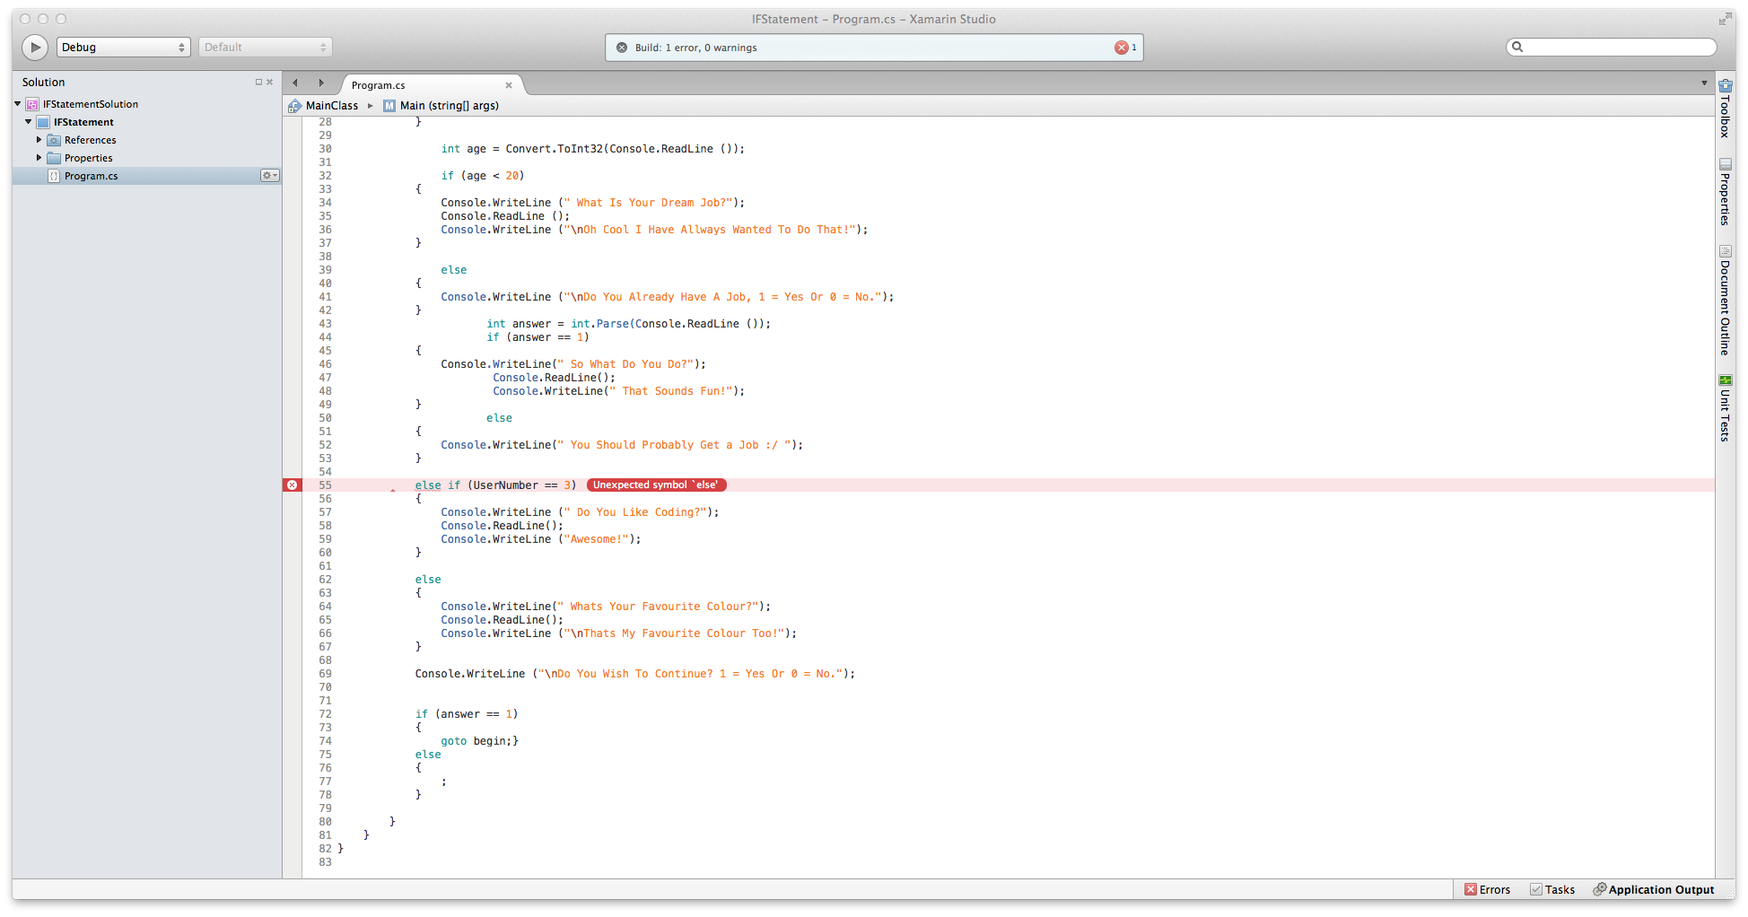The width and height of the screenshot is (1748, 917).
Task: Click the "What Is Your Dream Job?" code line
Action: [592, 203]
